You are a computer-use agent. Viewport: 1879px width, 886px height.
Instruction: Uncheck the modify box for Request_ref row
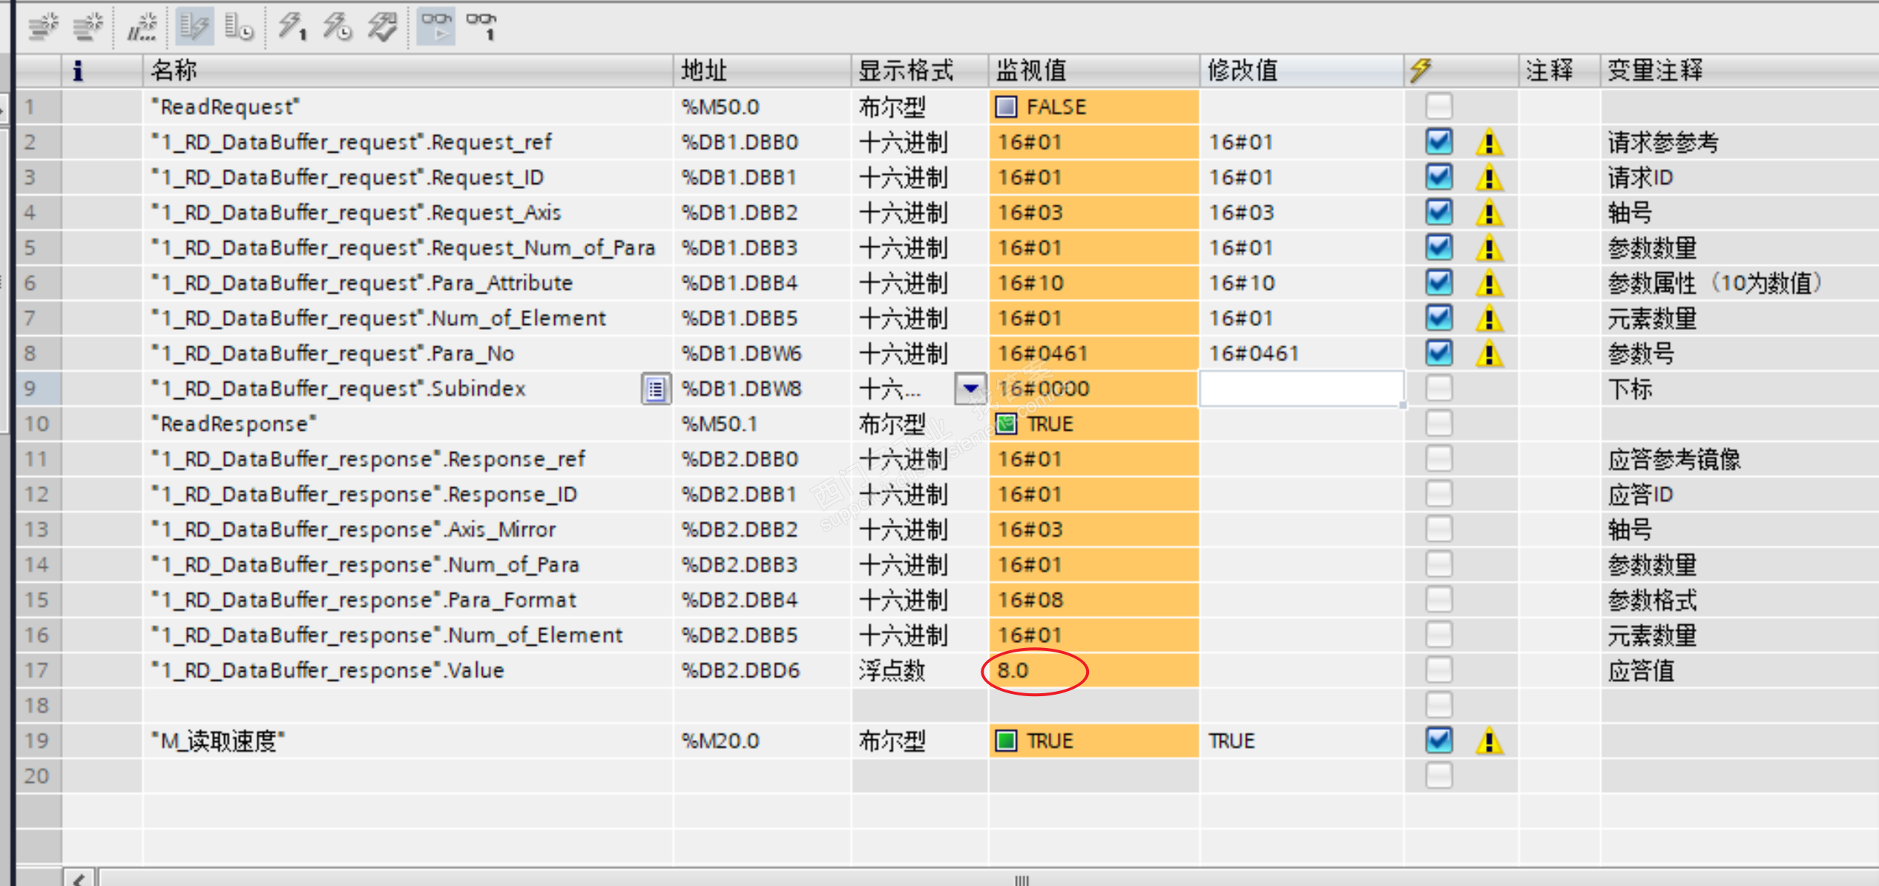click(1438, 142)
